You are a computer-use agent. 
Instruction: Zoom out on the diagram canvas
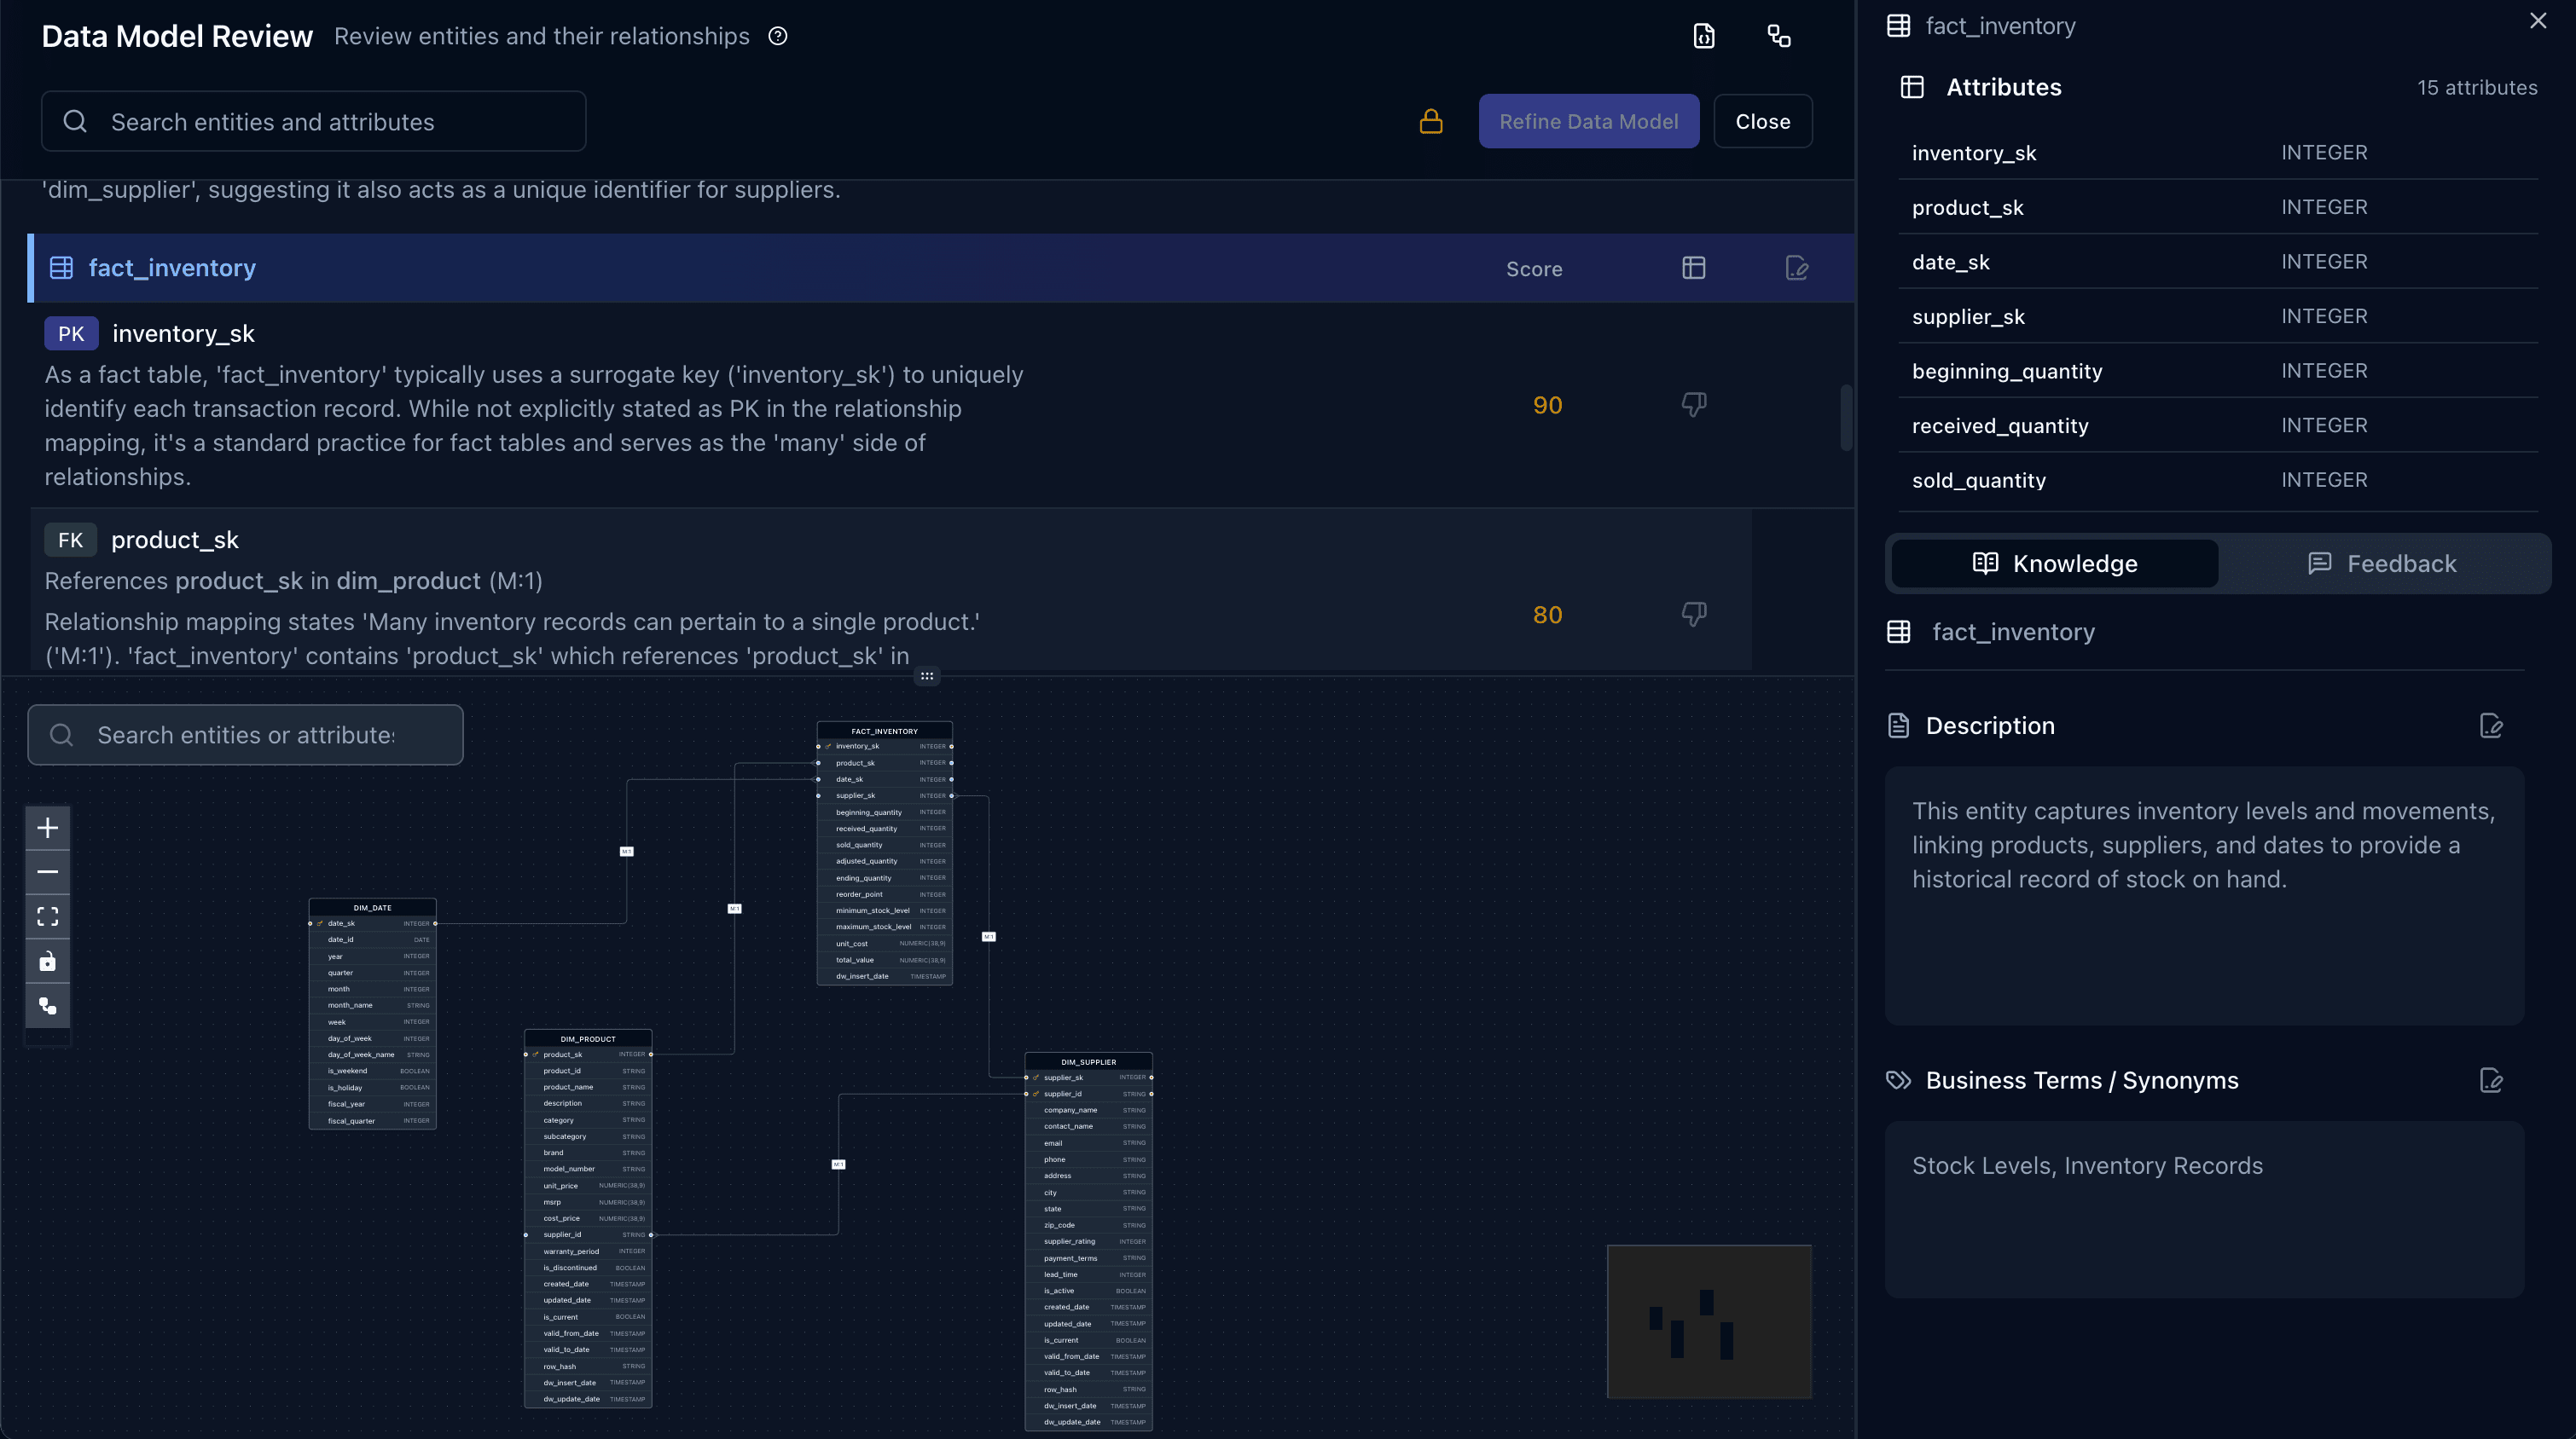click(x=47, y=870)
